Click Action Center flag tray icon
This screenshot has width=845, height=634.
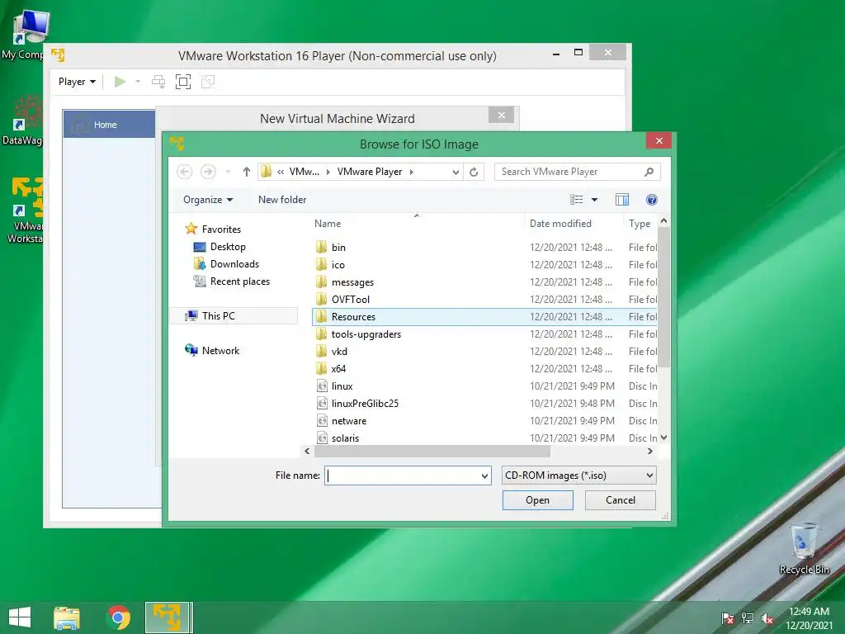click(728, 618)
